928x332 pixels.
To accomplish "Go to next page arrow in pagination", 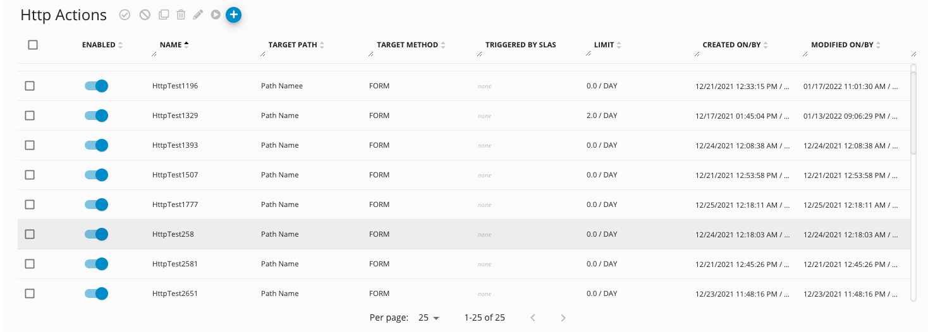I will pyautogui.click(x=563, y=317).
